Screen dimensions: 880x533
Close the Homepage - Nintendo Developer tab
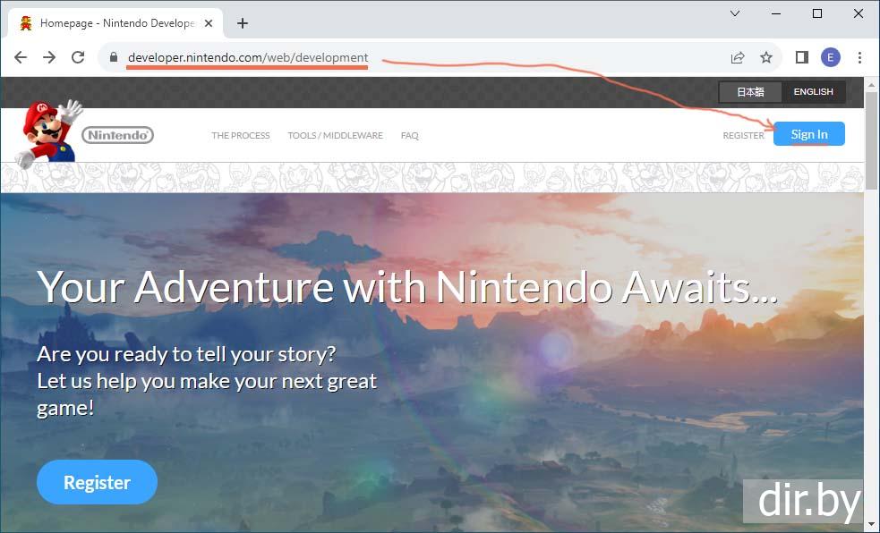(209, 23)
